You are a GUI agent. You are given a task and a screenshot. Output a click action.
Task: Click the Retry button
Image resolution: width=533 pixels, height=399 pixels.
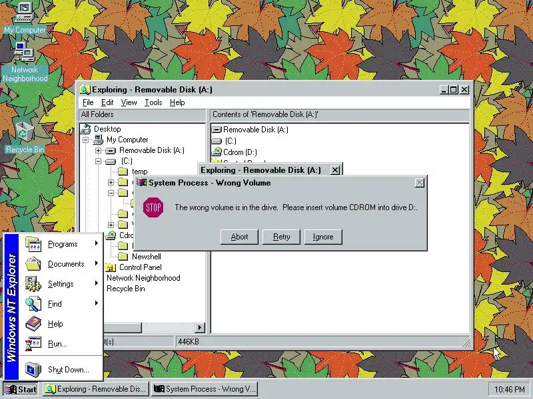pos(281,237)
